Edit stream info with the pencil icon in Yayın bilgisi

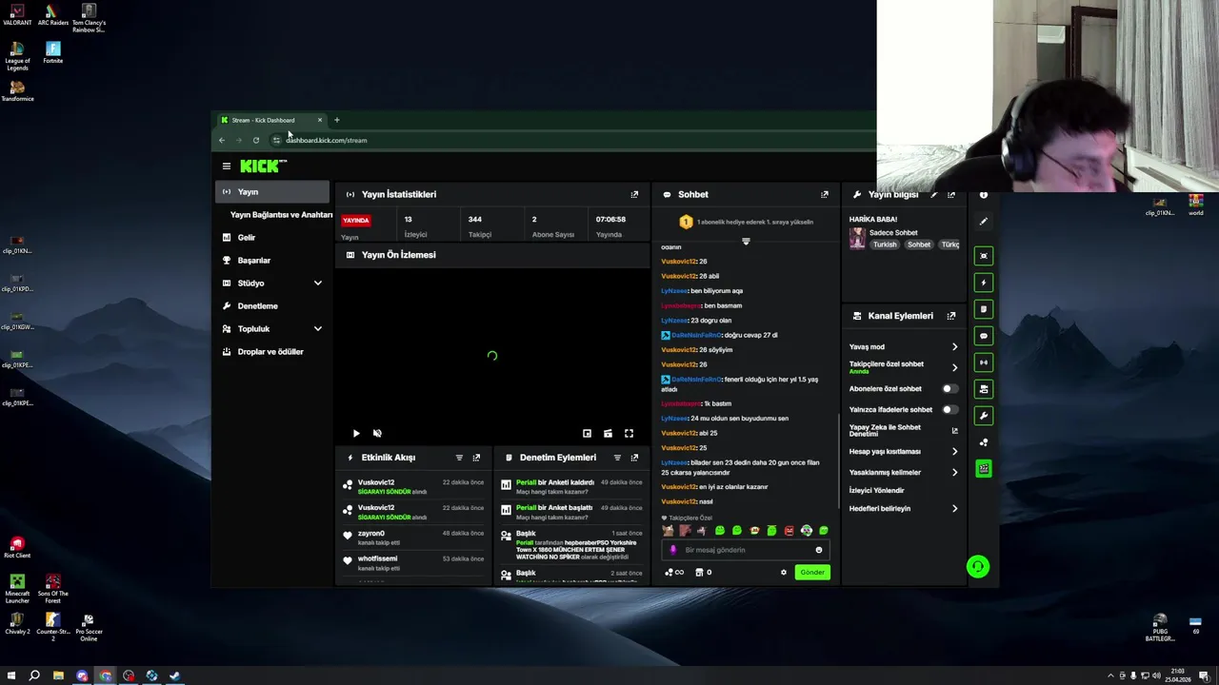click(934, 194)
